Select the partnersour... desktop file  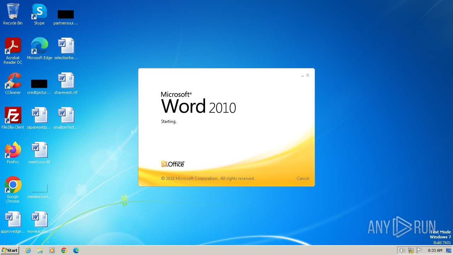point(65,17)
